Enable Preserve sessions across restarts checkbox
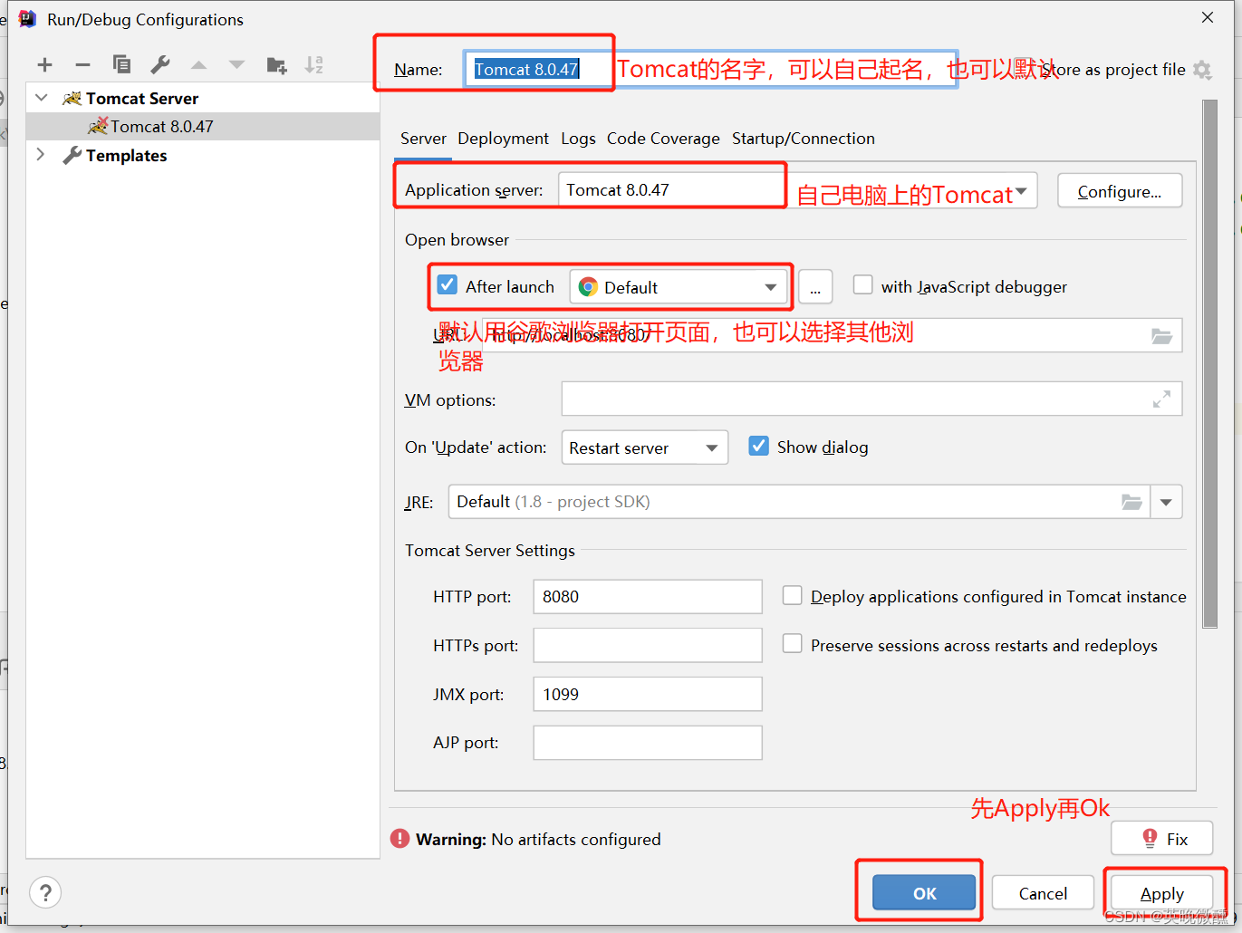 tap(793, 644)
